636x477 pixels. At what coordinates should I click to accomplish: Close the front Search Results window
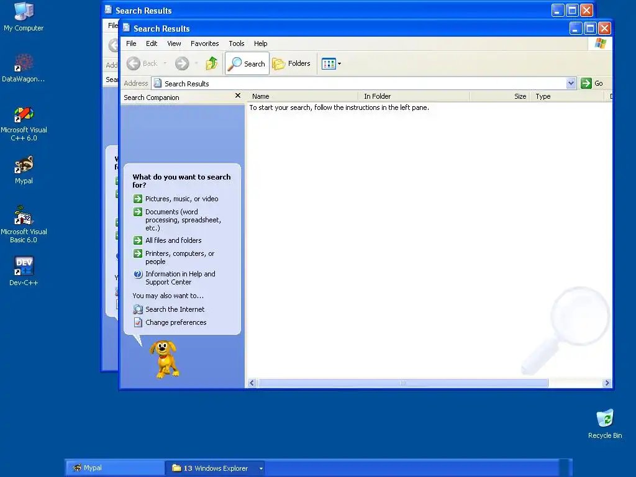click(604, 29)
